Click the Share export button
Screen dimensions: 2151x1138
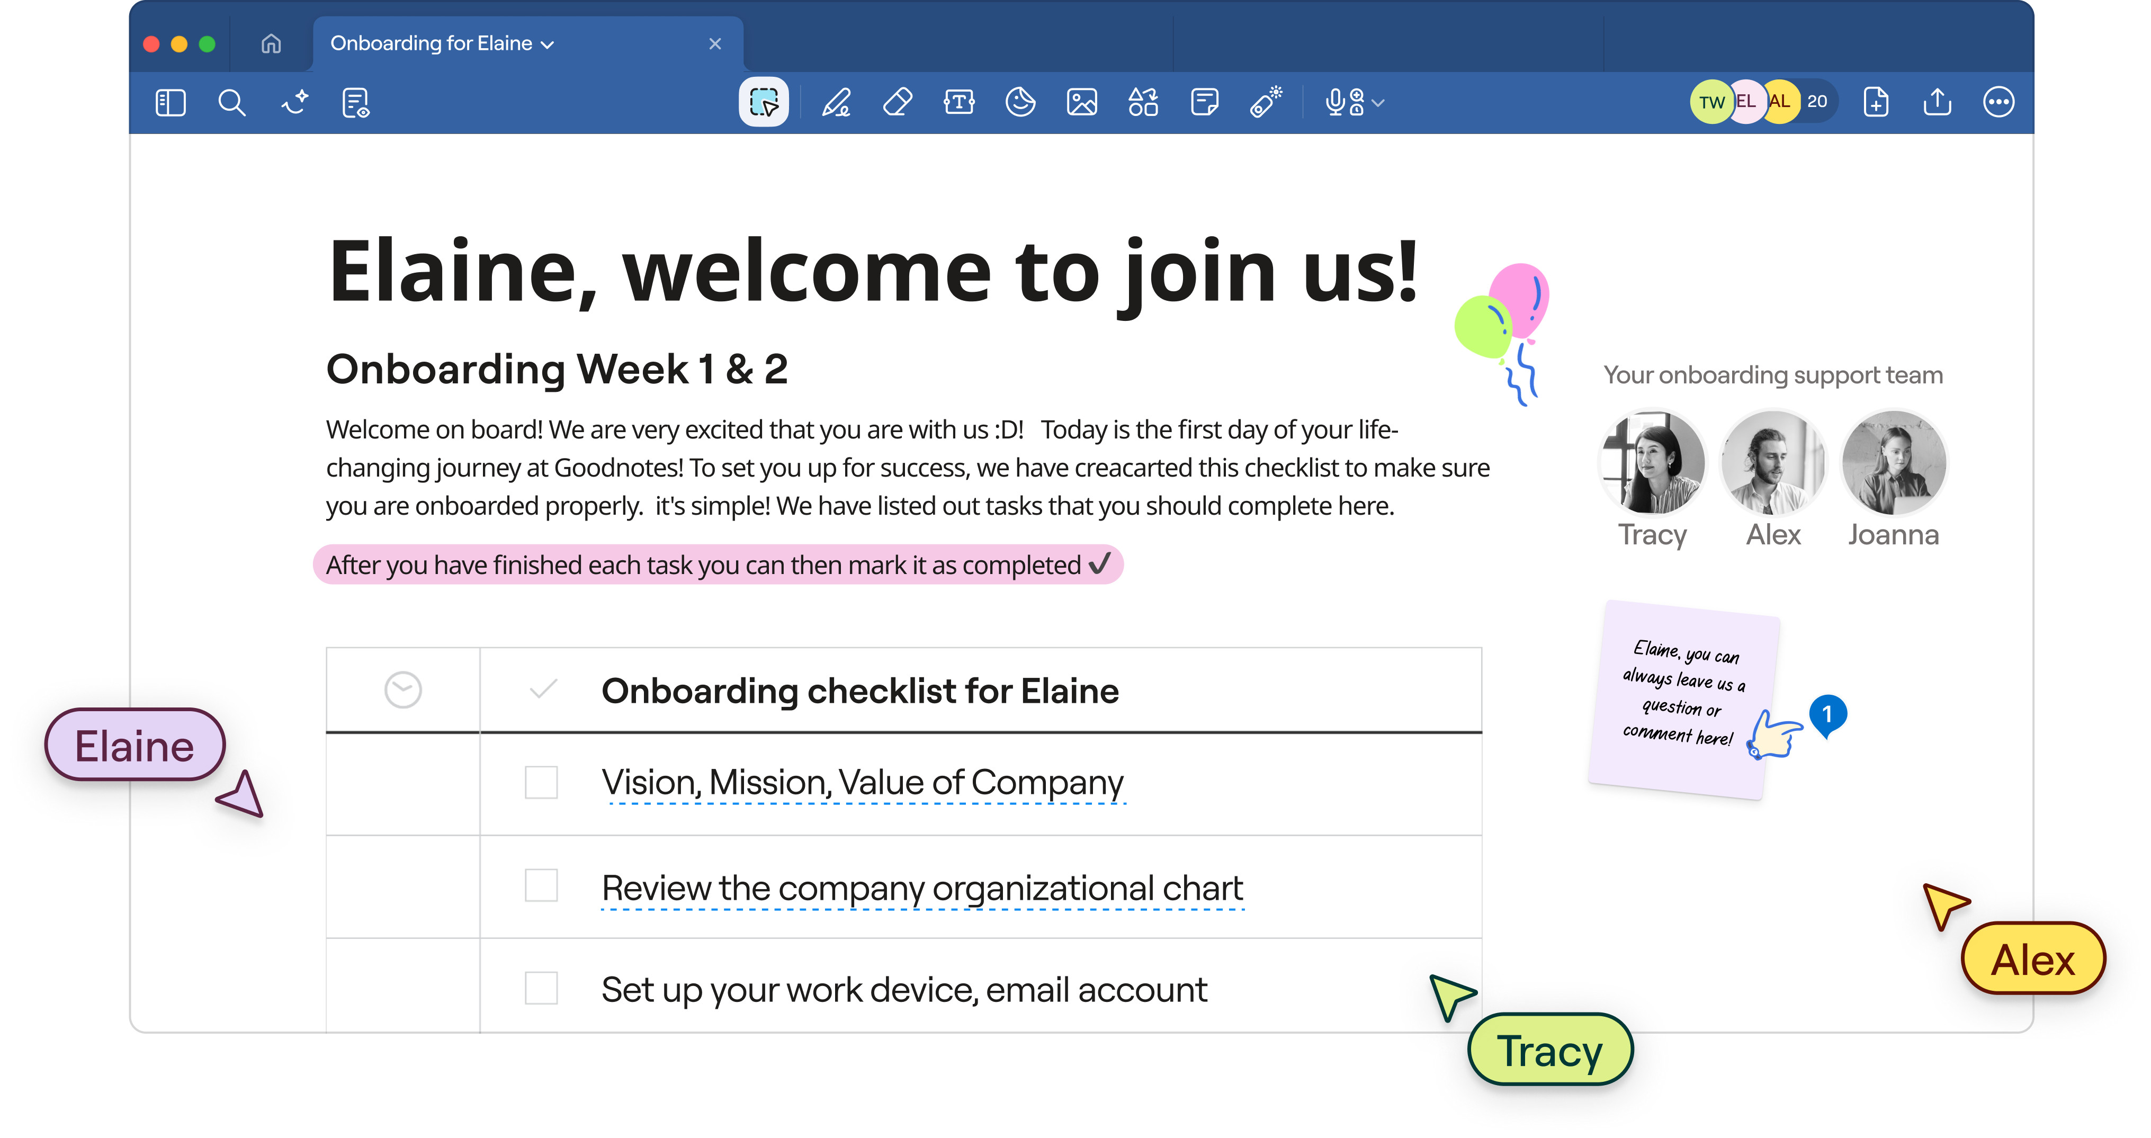click(1937, 103)
